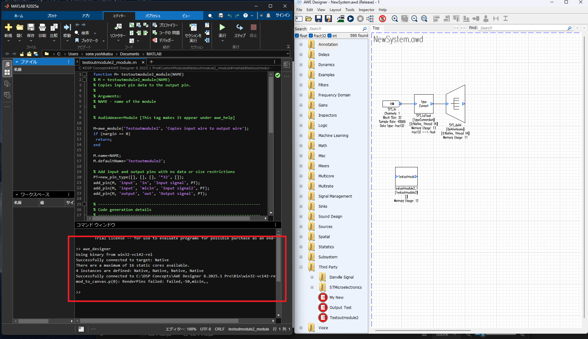The image size is (588, 339).
Task: Open the Layout menu in AWE Designer
Action: (335, 10)
